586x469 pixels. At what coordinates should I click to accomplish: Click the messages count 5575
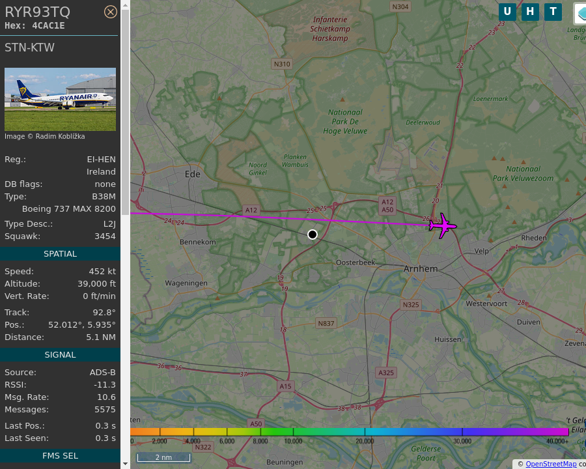[105, 409]
